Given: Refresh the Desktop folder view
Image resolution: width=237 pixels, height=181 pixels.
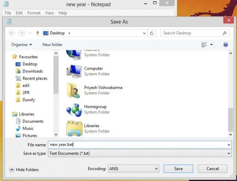Looking at the screenshot, I should pos(152,33).
